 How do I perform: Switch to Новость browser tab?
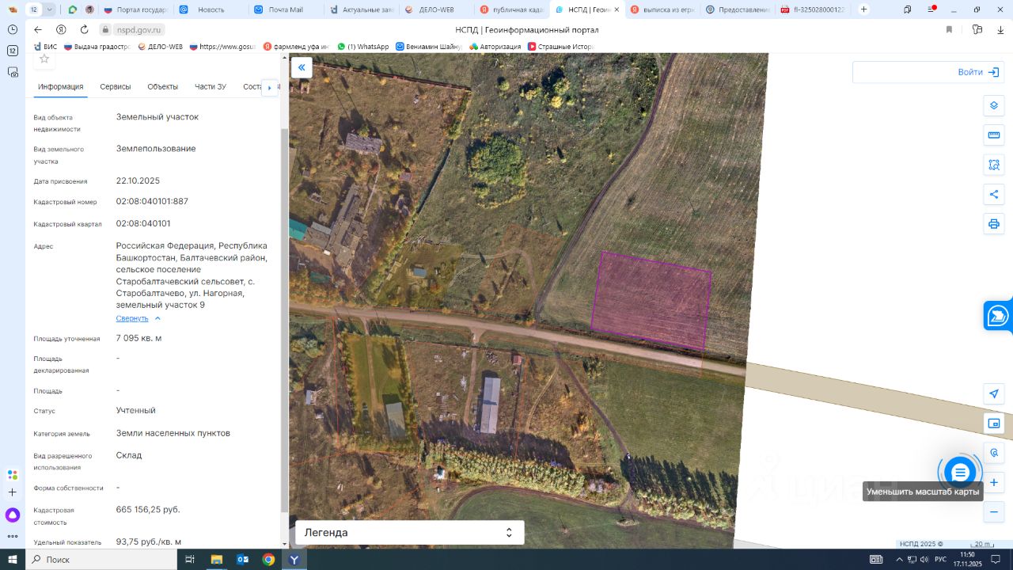coord(211,9)
